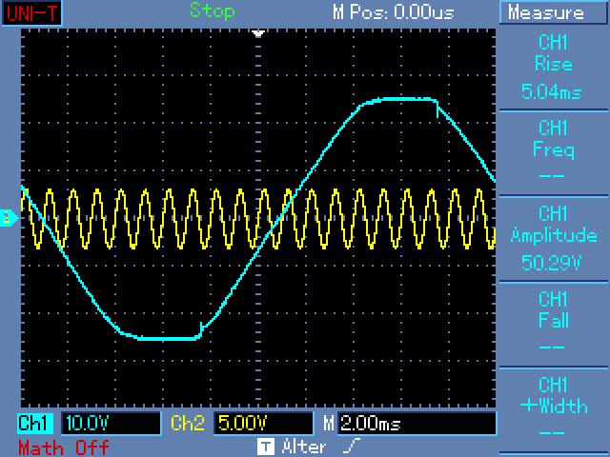The image size is (610, 457).
Task: Select the CH1 Fall measurement slot
Action: (x=553, y=324)
